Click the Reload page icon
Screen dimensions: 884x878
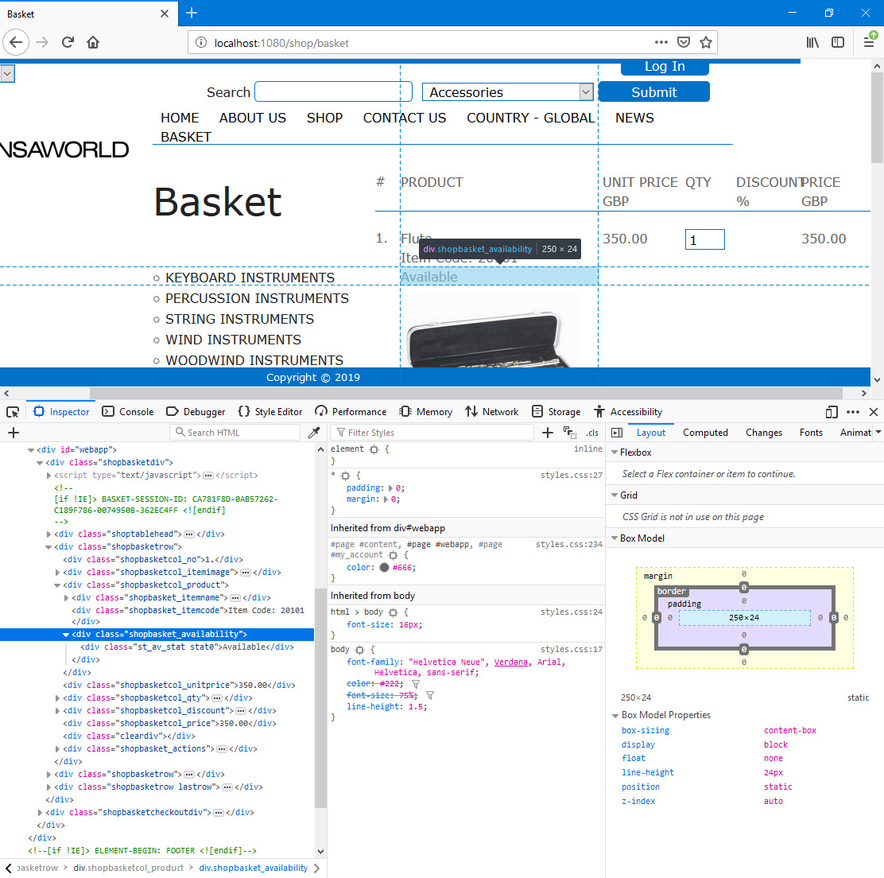coord(68,42)
